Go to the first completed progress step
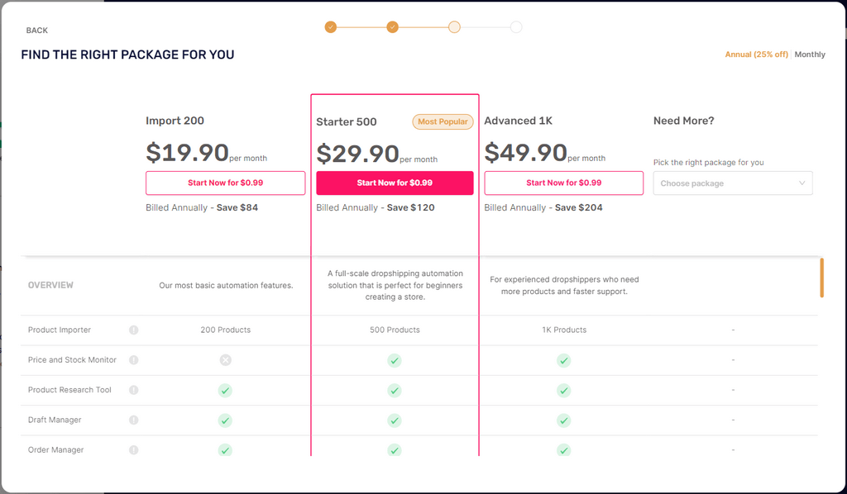This screenshot has height=494, width=847. (331, 27)
